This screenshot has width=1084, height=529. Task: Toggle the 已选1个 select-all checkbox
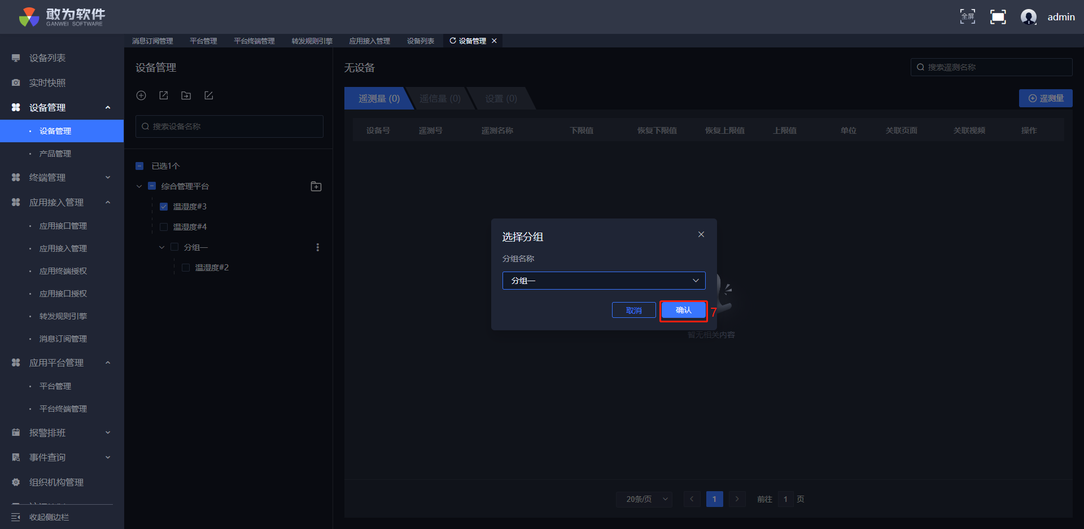click(x=139, y=166)
